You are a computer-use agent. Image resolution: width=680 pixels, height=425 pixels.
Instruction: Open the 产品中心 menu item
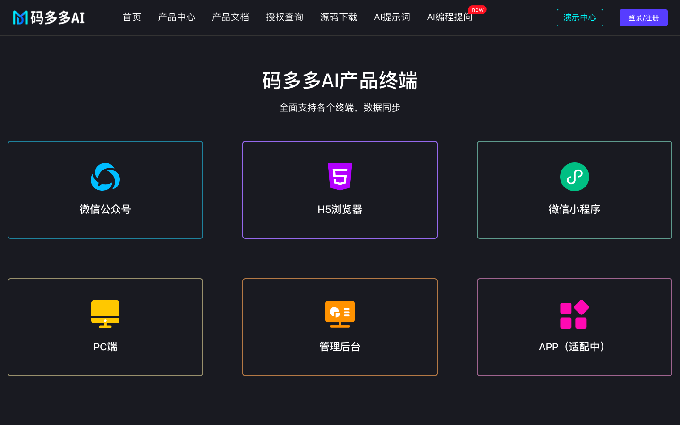click(176, 17)
